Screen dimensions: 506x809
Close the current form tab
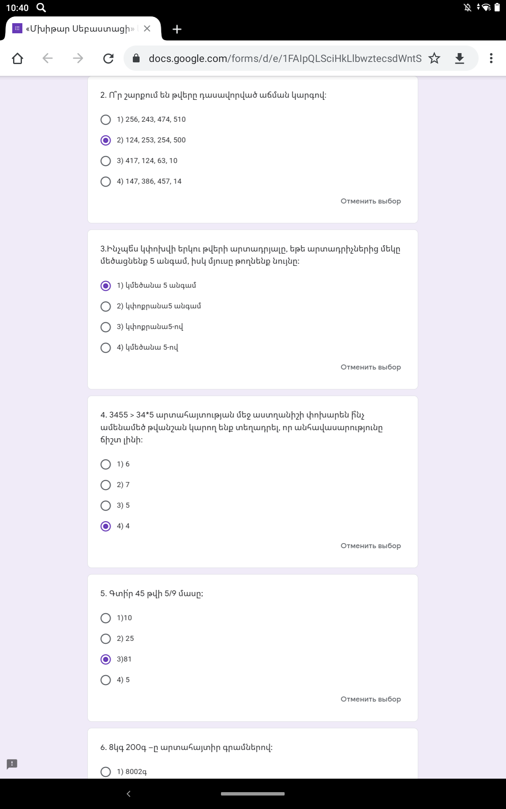147,29
